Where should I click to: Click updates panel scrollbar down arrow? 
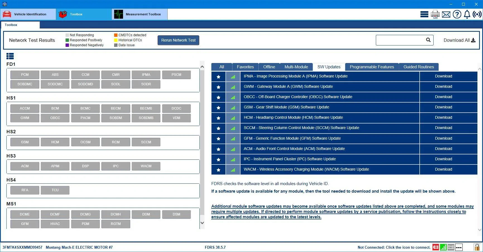(480, 230)
